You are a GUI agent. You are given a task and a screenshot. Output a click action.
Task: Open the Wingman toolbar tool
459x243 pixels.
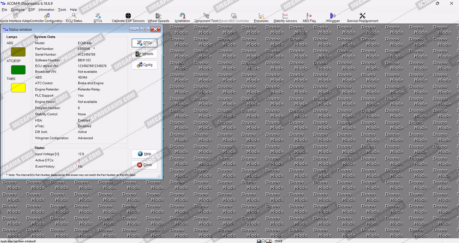click(333, 16)
